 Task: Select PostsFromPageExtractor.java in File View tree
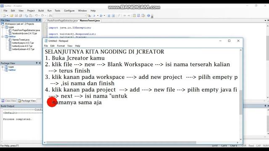26,30
